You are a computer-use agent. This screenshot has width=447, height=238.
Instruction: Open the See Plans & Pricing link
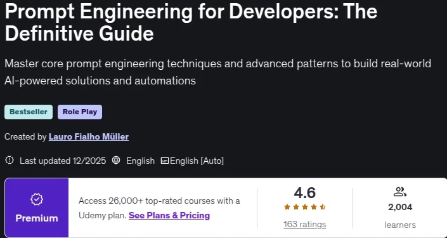click(169, 215)
